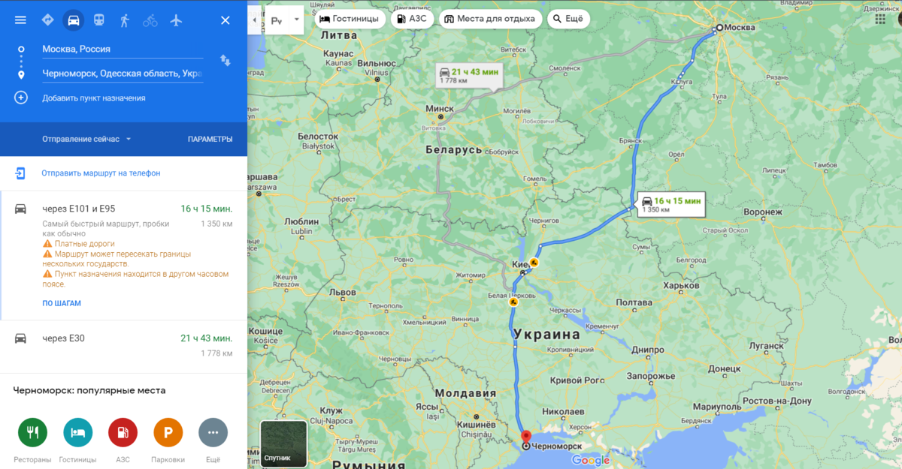Viewport: 902px width, 469px height.
Task: Open the Ещё search chip
Action: click(568, 19)
